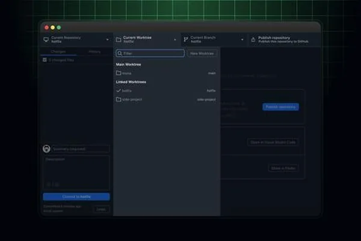Switch to the Changes tab
The width and height of the screenshot is (361, 241).
click(x=58, y=51)
